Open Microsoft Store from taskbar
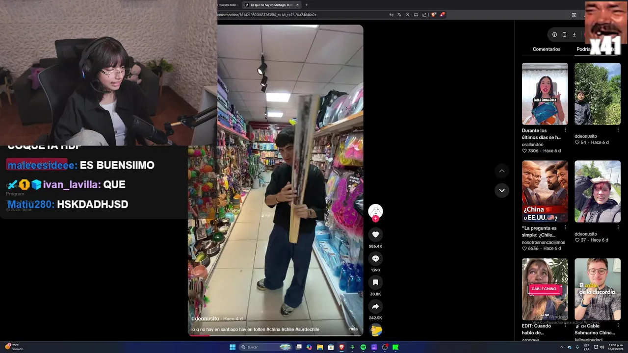This screenshot has height=353, width=628. coord(331,347)
